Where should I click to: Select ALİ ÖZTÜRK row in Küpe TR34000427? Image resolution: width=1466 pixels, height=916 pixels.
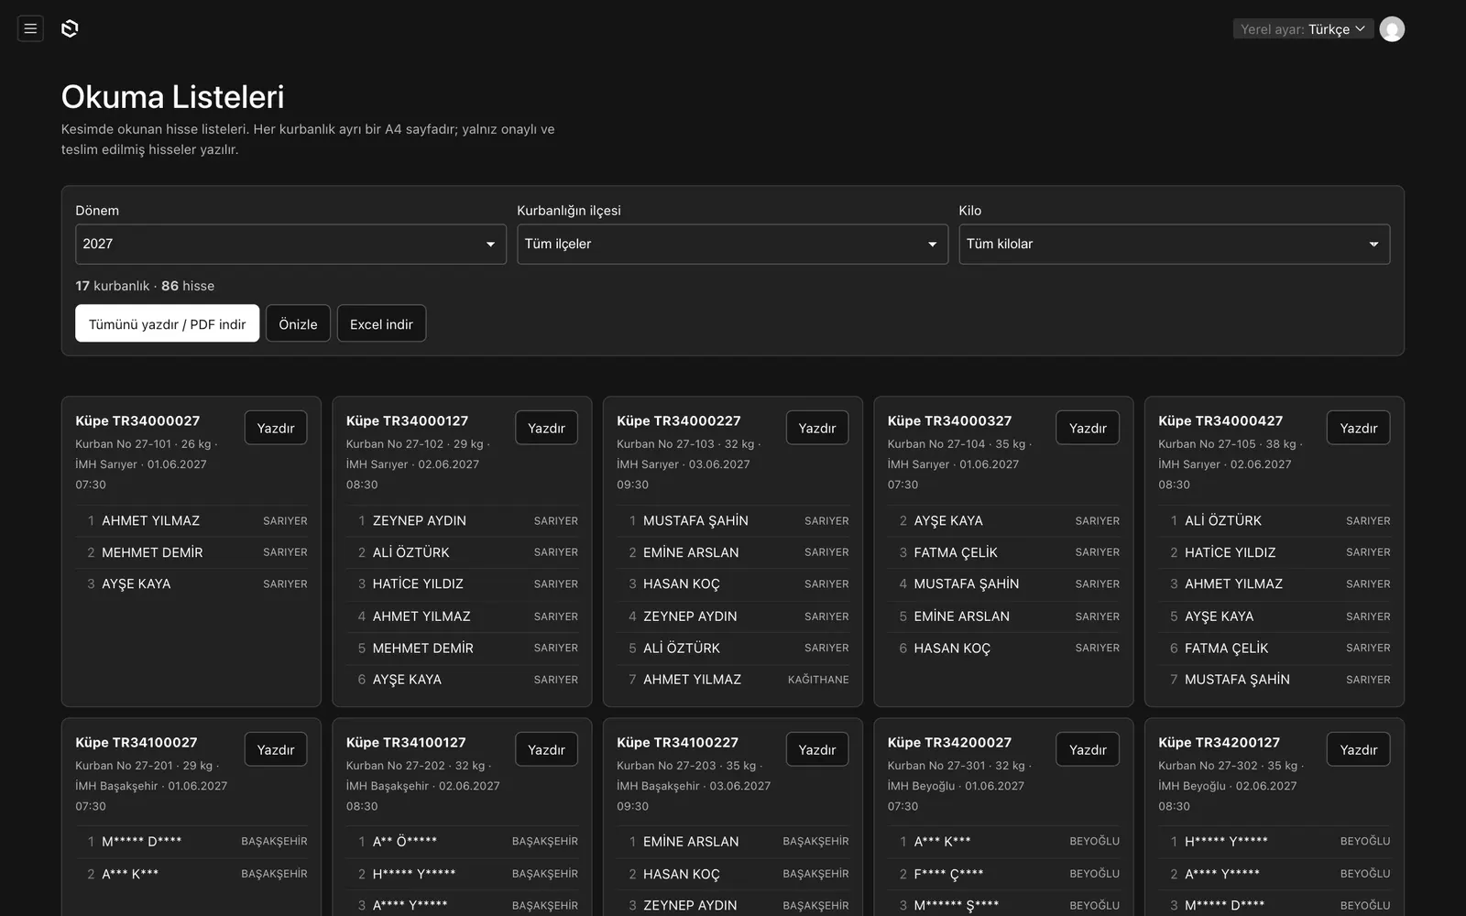1275,520
